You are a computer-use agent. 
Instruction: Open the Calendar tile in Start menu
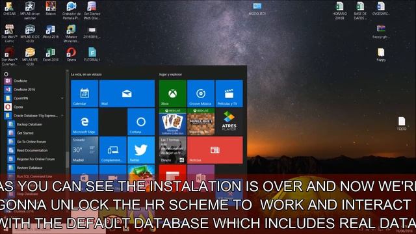(84, 94)
